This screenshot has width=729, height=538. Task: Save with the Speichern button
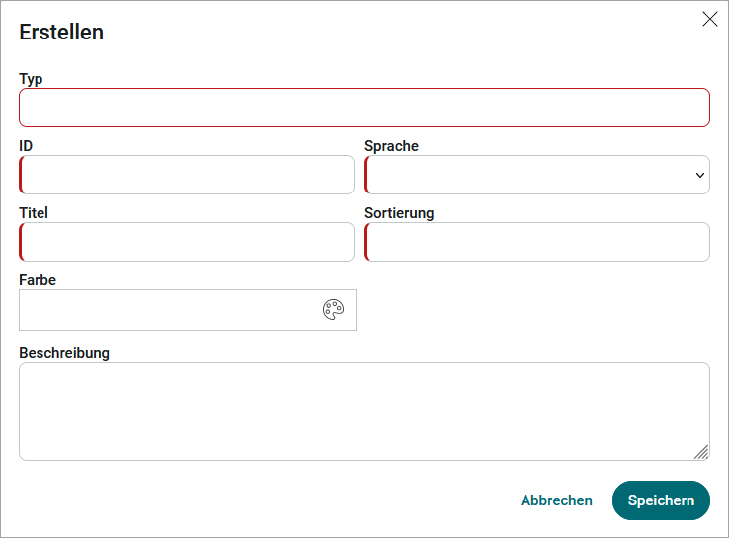point(661,500)
